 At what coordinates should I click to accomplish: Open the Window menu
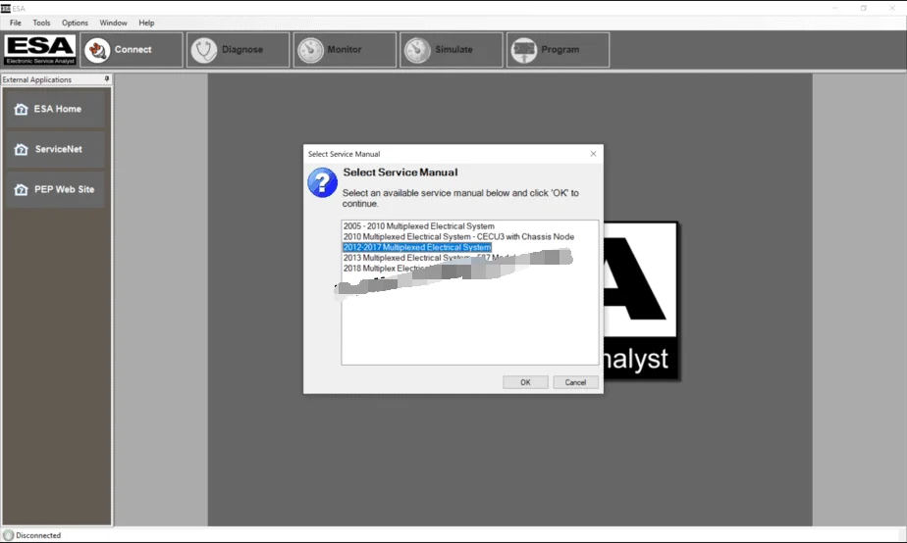pos(114,24)
